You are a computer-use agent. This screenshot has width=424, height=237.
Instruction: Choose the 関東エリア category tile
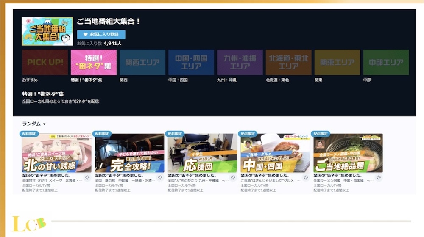coord(338,63)
